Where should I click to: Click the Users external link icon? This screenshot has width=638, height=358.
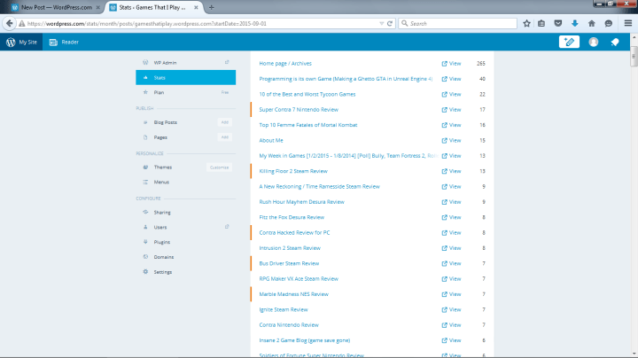click(x=227, y=227)
